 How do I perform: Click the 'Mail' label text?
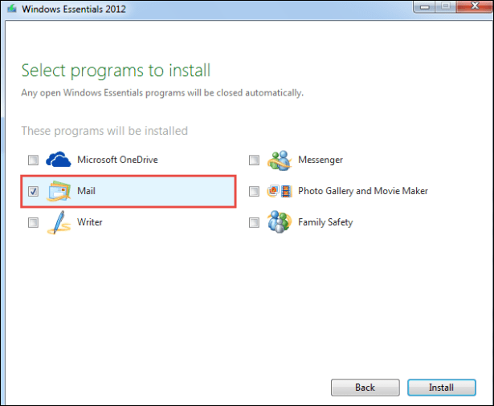86,191
